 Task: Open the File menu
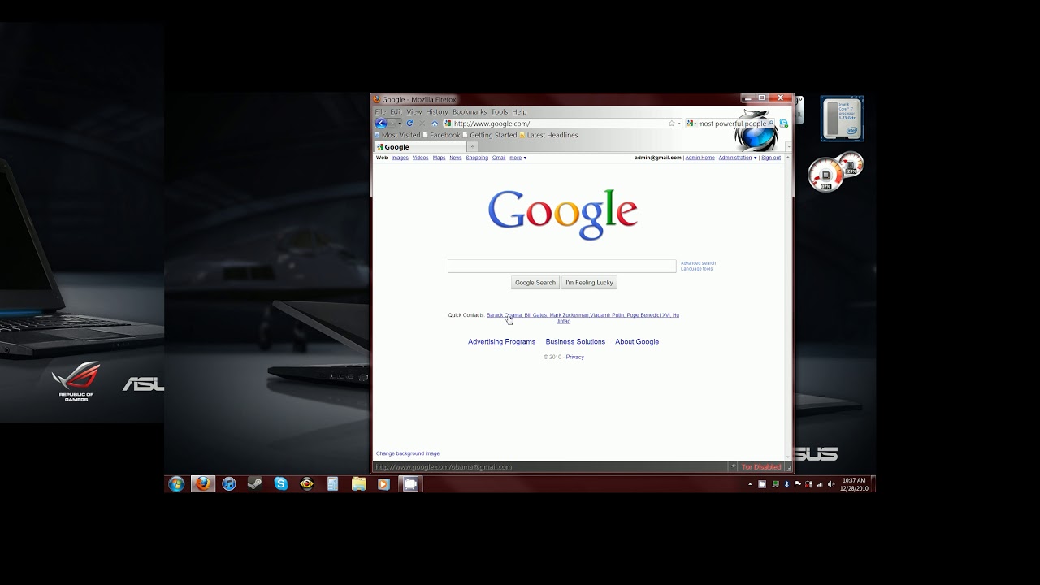(380, 112)
